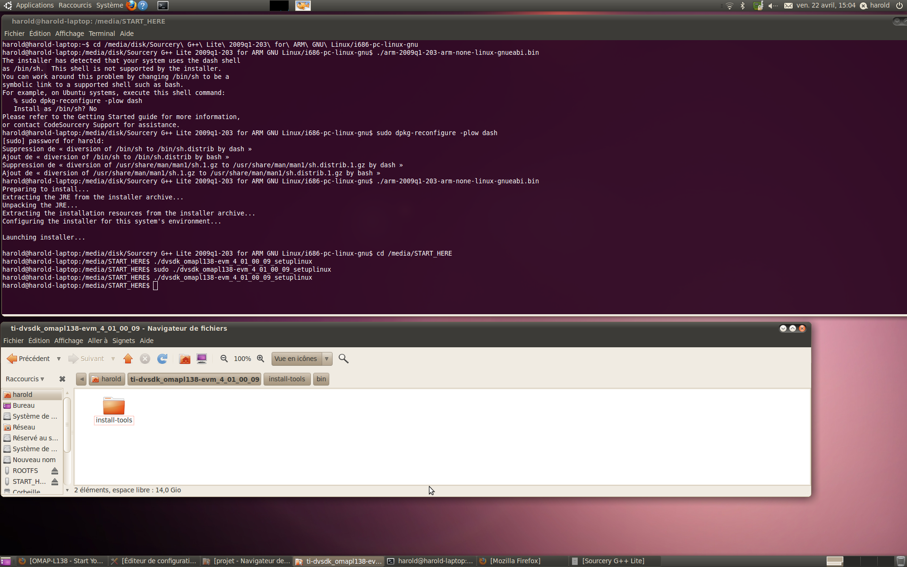Open the home folder toolbar icon
Viewport: 907px width, 567px height.
[185, 359]
